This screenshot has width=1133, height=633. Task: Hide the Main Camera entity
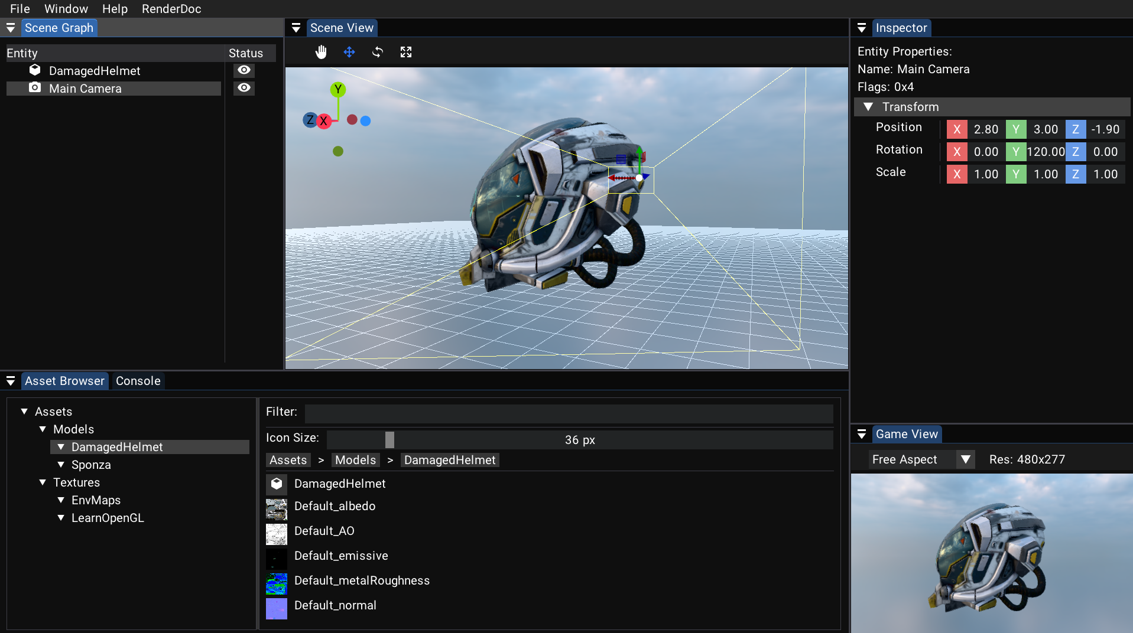tap(244, 88)
